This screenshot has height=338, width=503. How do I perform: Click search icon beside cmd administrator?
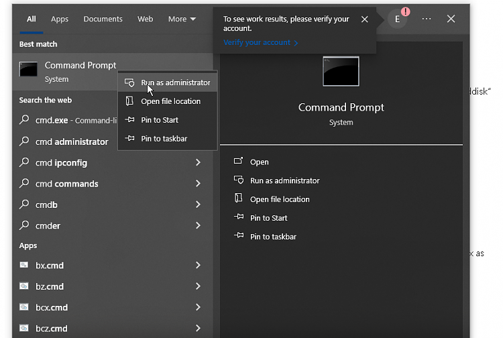coord(24,141)
